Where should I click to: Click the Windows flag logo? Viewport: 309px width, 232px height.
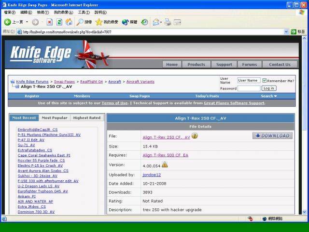click(x=301, y=12)
